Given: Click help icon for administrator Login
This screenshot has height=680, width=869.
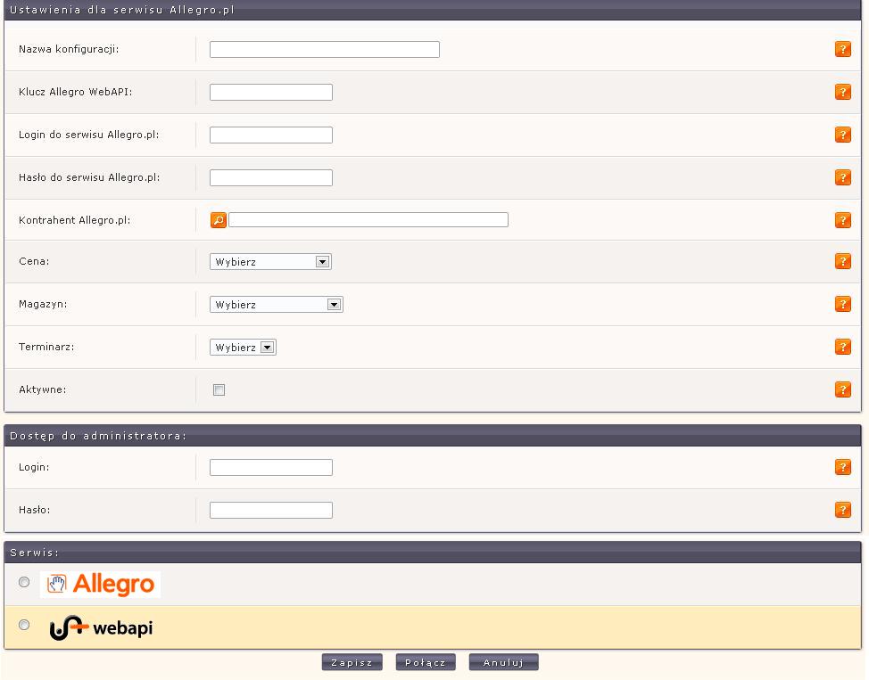Looking at the screenshot, I should click(842, 467).
